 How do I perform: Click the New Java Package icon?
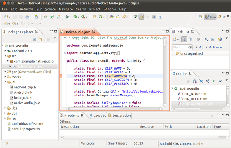pyautogui.click(x=94, y=17)
